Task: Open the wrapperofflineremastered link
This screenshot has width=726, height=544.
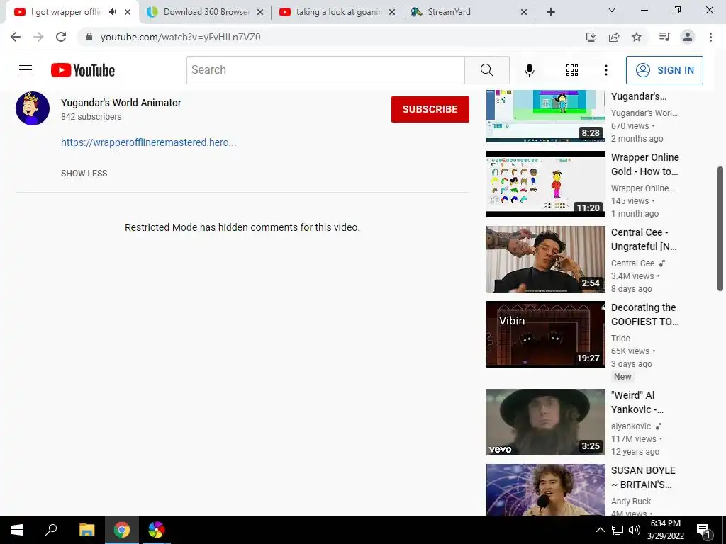Action: (149, 142)
